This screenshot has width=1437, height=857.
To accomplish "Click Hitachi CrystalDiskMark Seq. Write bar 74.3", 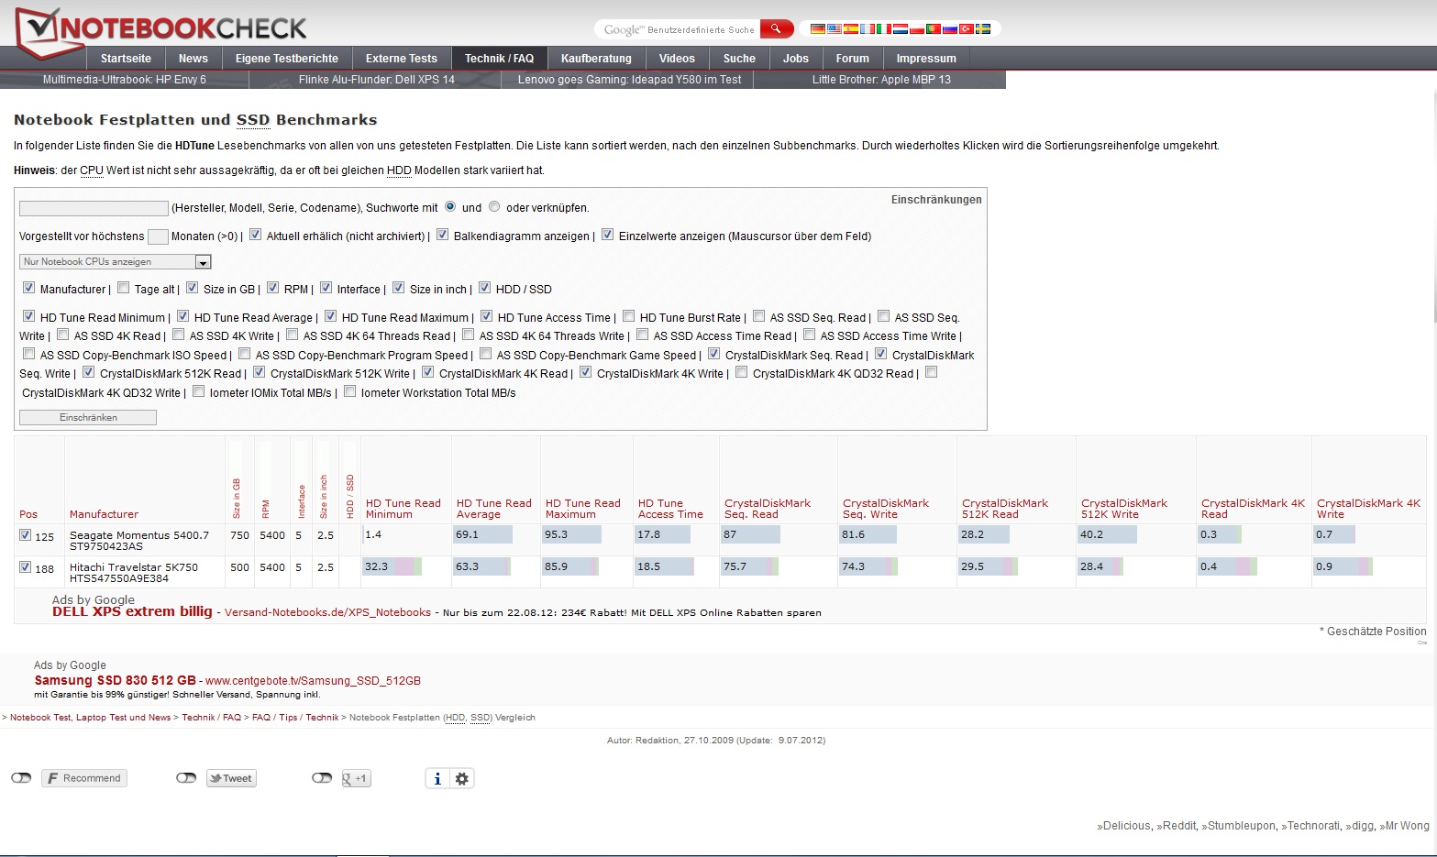I will 868,566.
